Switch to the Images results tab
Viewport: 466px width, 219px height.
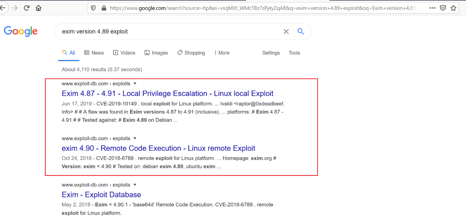156,53
